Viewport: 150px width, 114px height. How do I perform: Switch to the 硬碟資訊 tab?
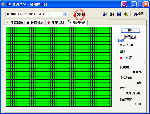click(35, 22)
